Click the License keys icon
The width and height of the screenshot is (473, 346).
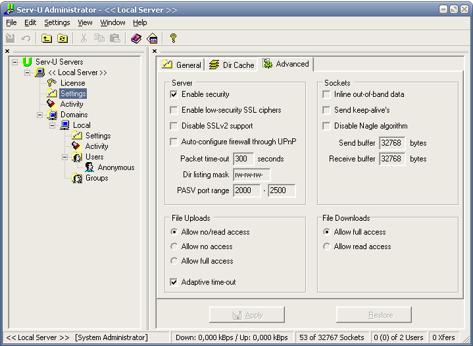click(x=52, y=83)
